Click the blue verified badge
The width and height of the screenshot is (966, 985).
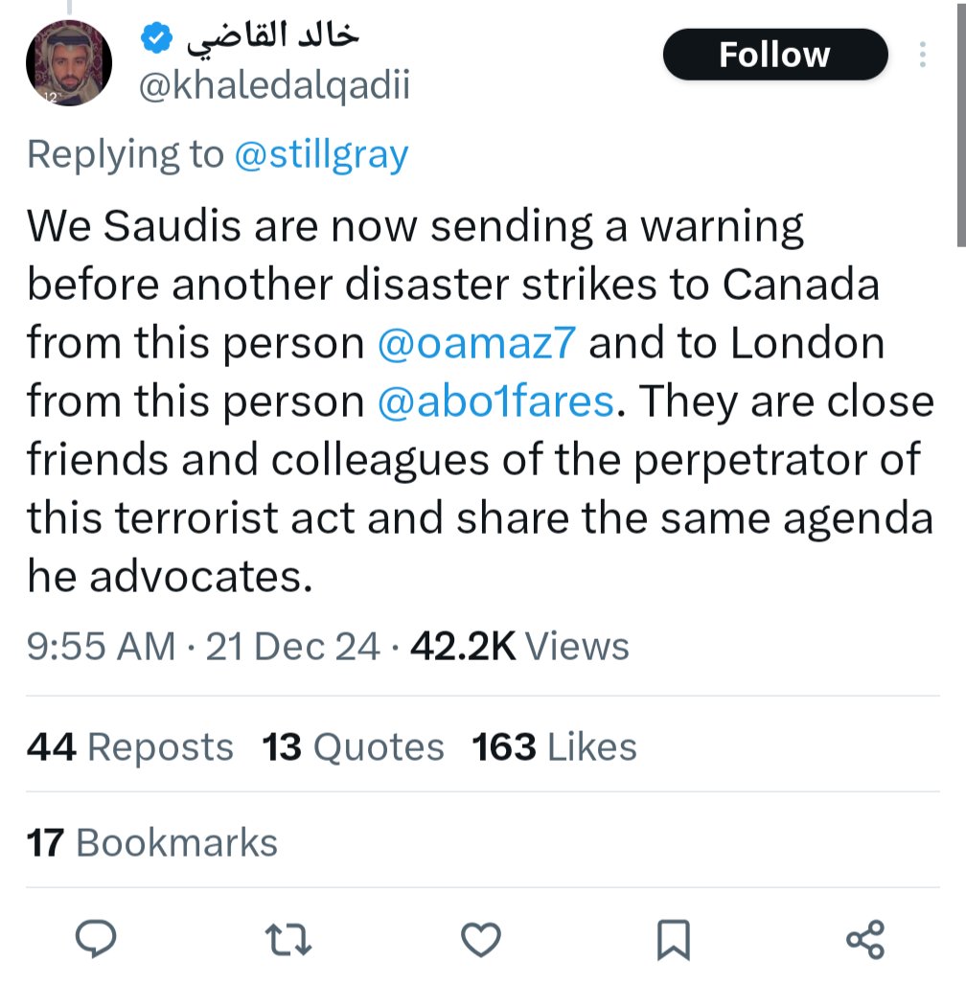click(156, 38)
